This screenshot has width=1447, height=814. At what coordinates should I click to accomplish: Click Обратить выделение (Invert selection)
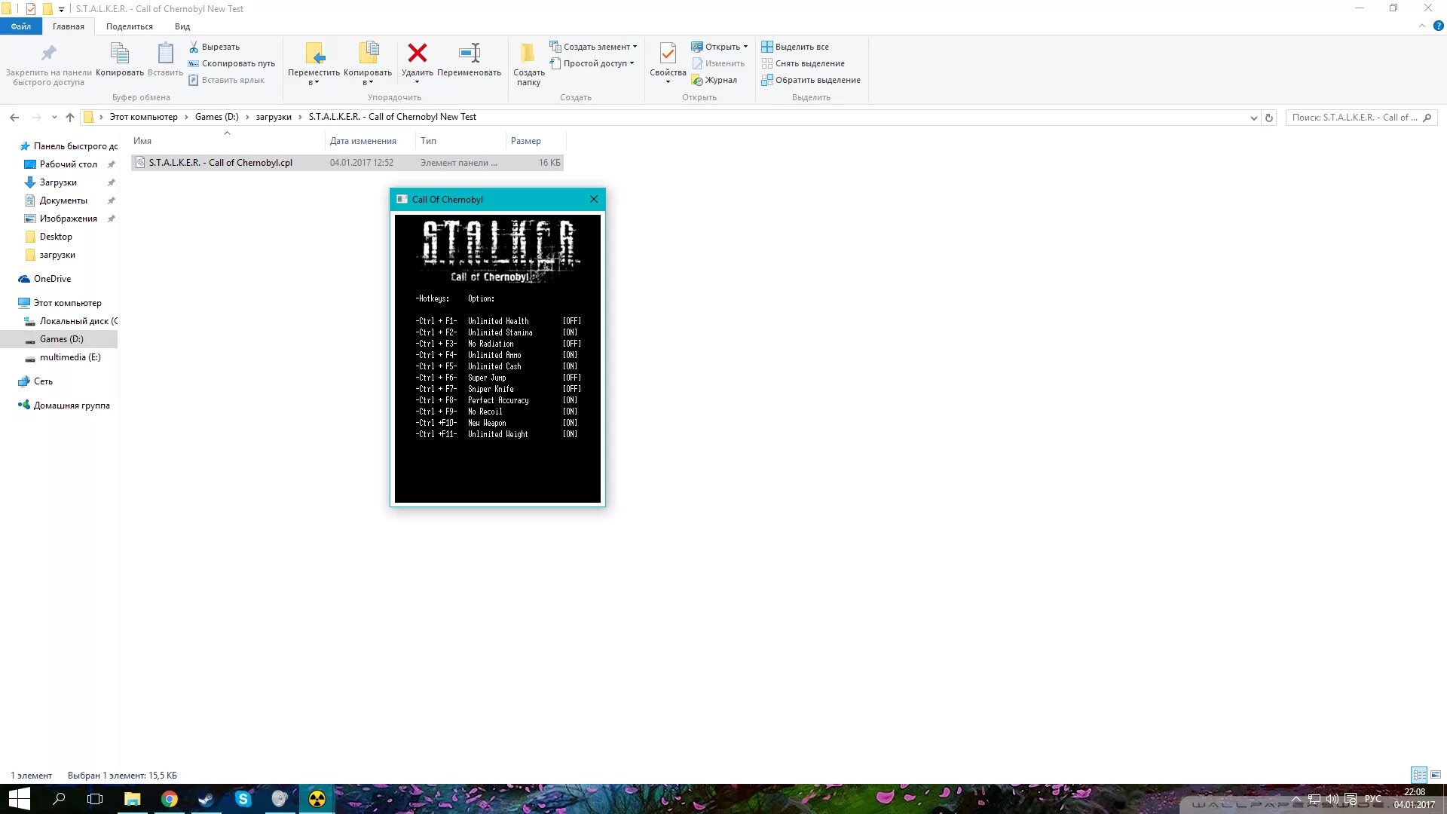811,80
